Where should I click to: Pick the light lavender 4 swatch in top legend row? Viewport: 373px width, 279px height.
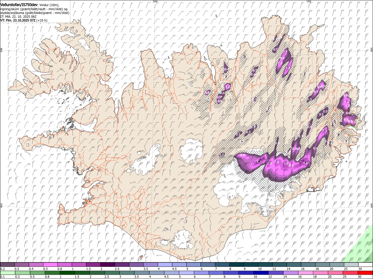tap(165, 264)
